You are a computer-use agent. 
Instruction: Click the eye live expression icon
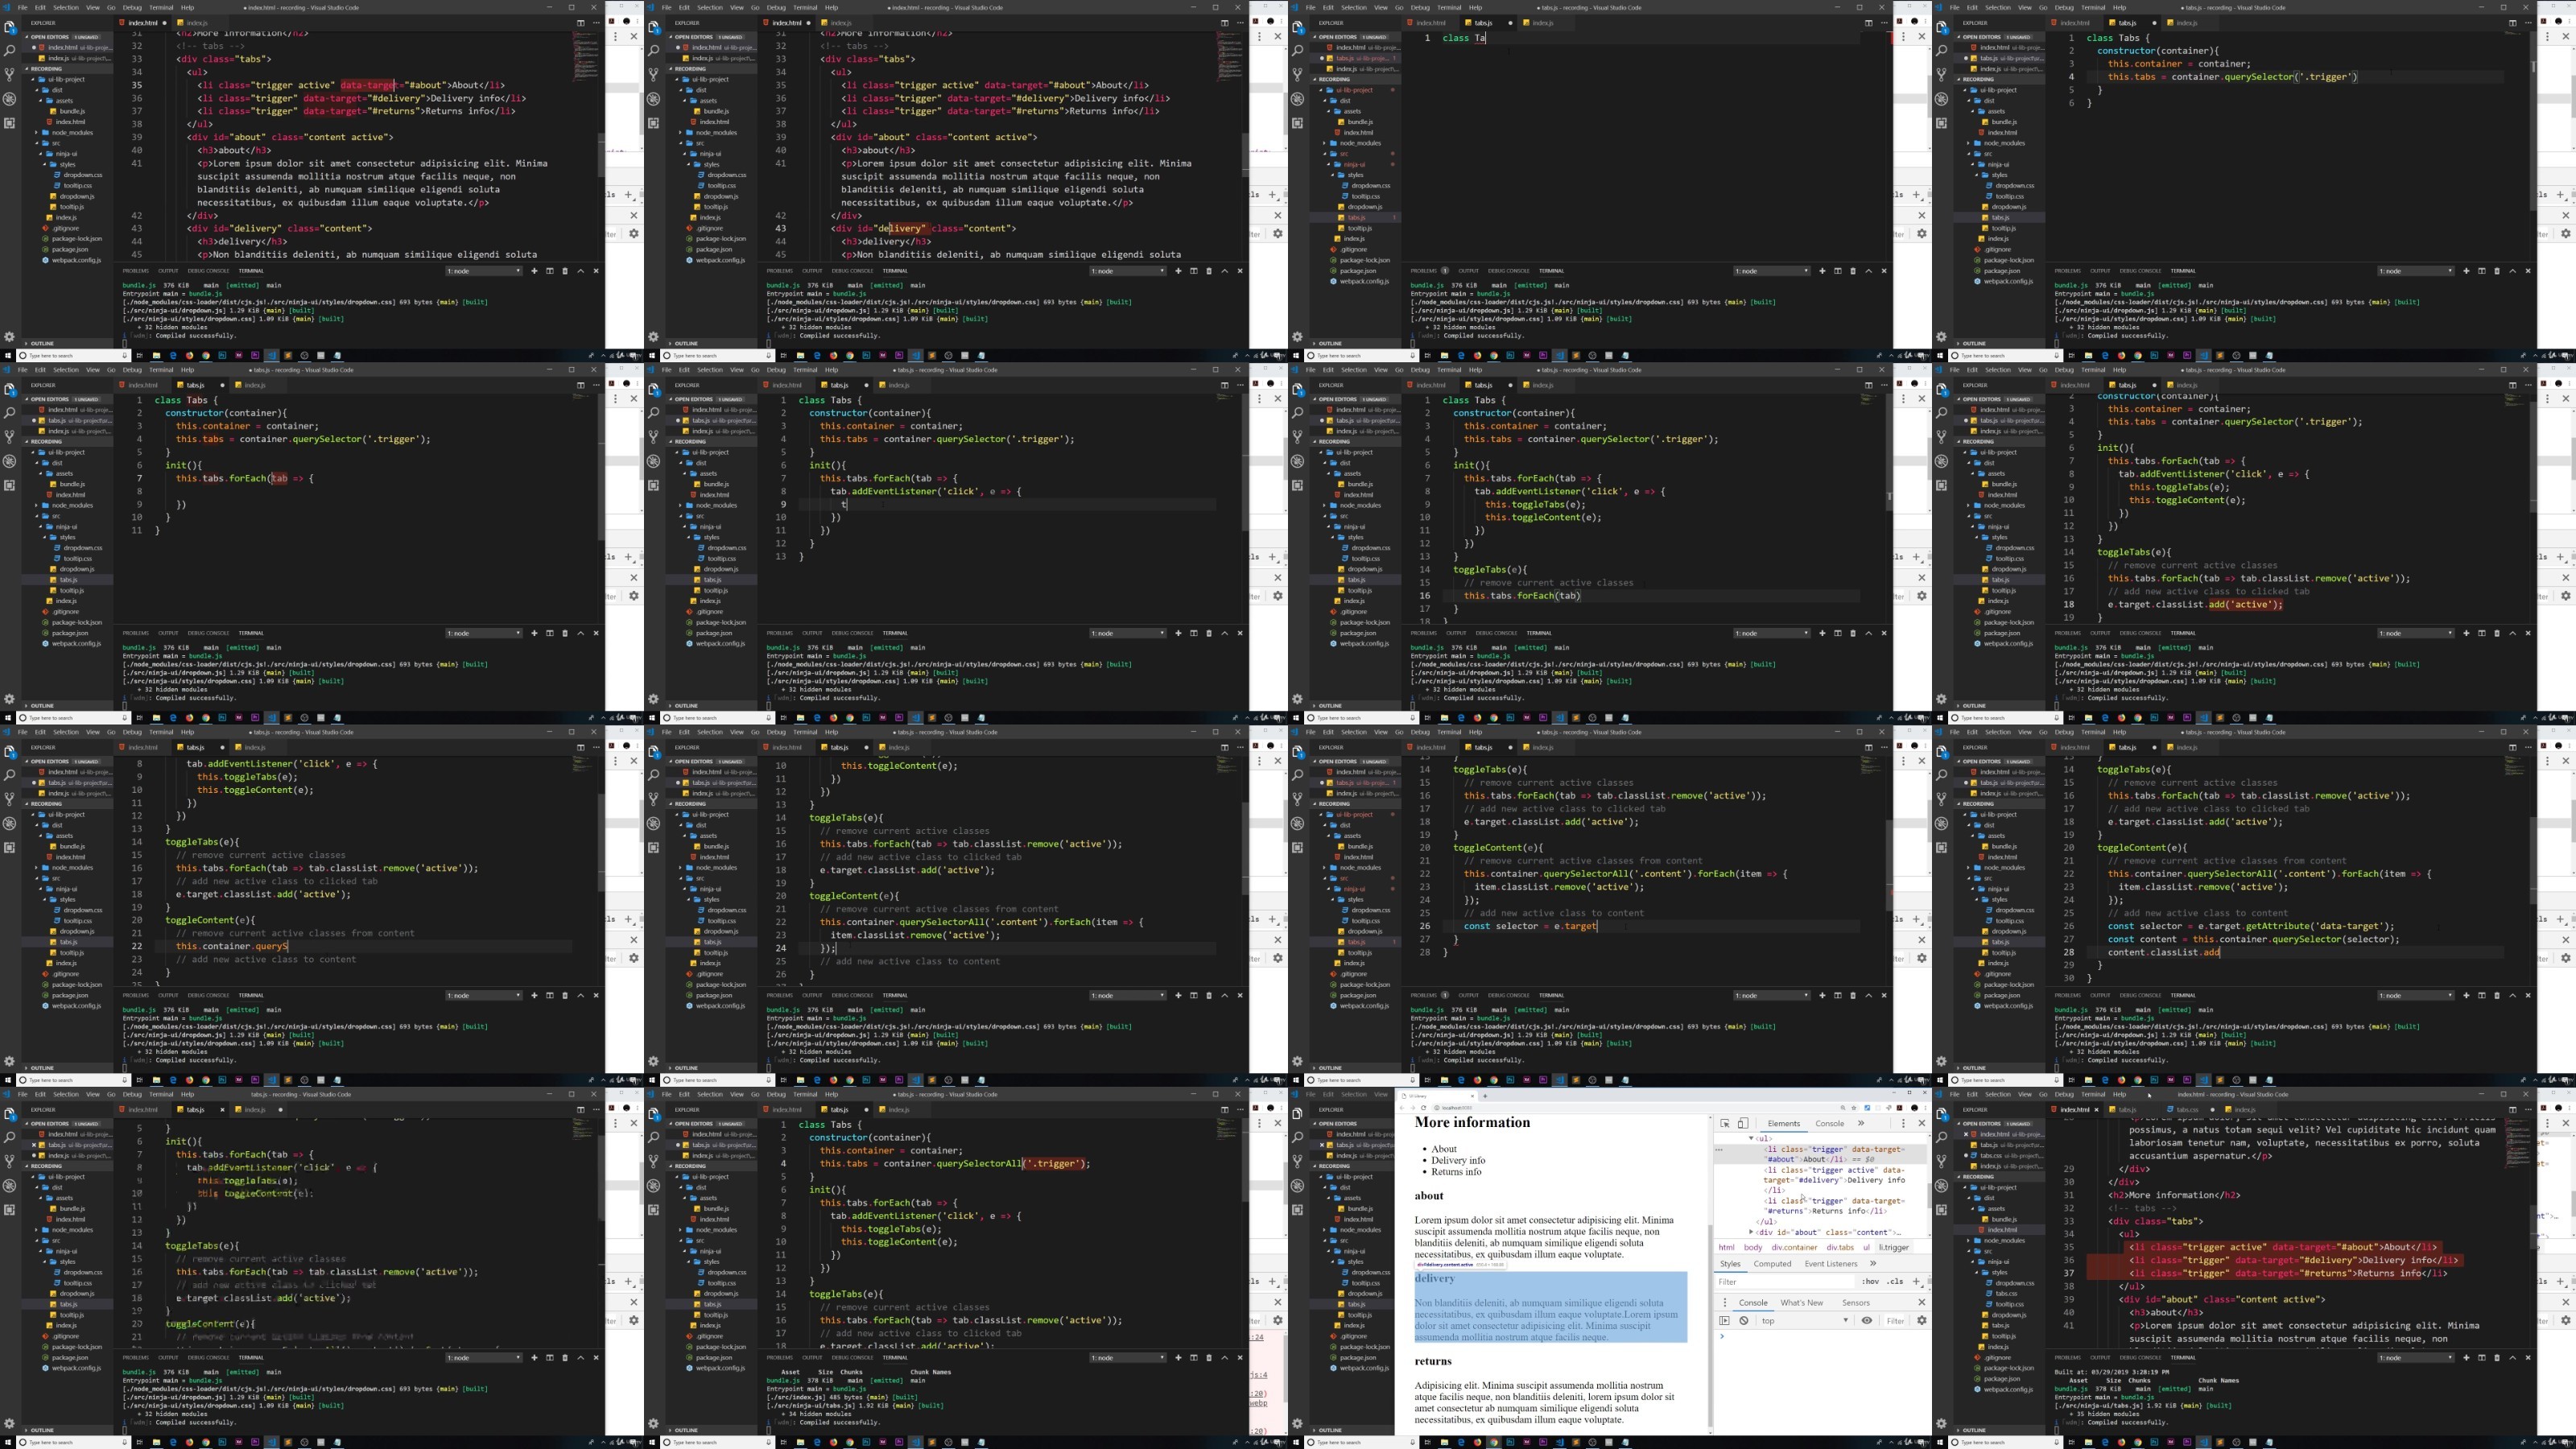pyautogui.click(x=1867, y=1320)
